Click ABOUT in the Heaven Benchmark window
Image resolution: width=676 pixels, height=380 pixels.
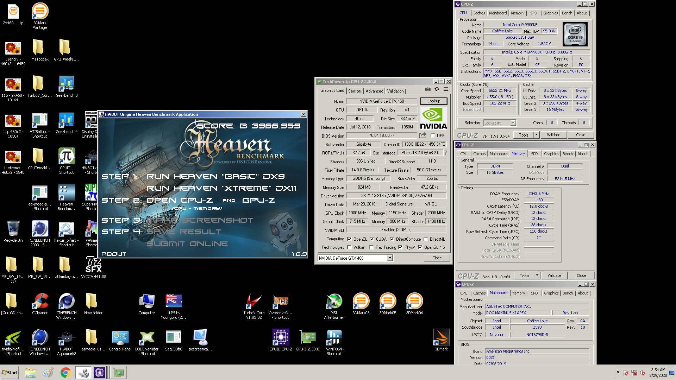[x=114, y=254]
